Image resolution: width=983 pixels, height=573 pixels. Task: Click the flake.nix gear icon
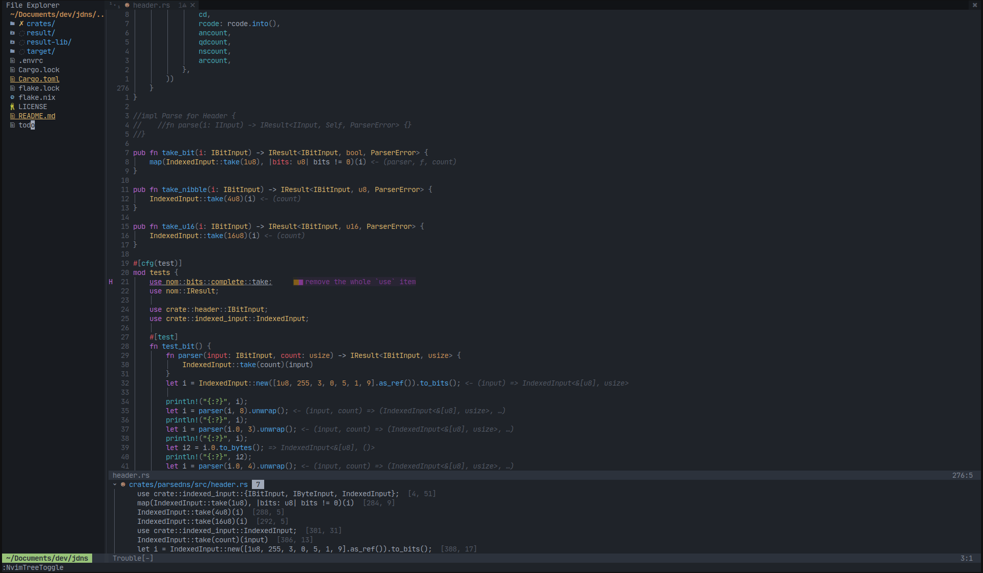pyautogui.click(x=12, y=97)
